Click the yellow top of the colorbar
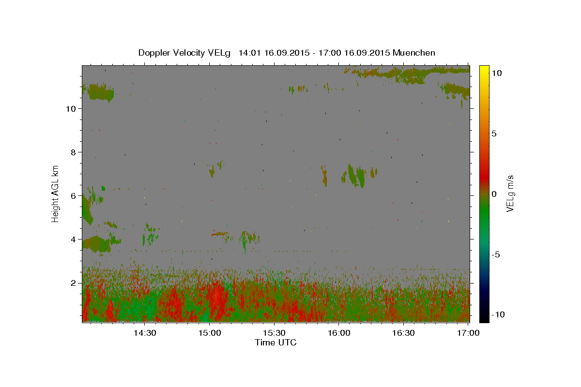Image resolution: width=581 pixels, height=387 pixels. [484, 70]
